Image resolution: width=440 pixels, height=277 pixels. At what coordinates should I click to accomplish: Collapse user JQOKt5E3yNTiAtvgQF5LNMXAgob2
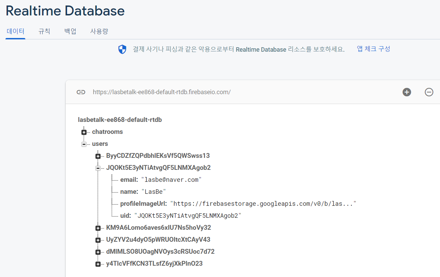(x=98, y=168)
